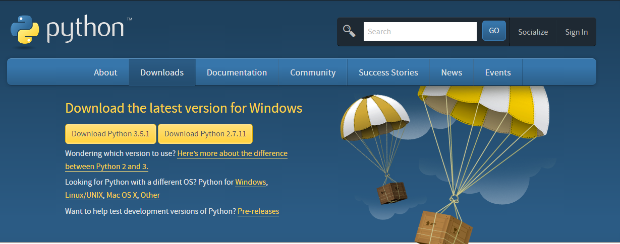Follow the Mac OS X link
Image resolution: width=620 pixels, height=244 pixels.
tap(122, 195)
